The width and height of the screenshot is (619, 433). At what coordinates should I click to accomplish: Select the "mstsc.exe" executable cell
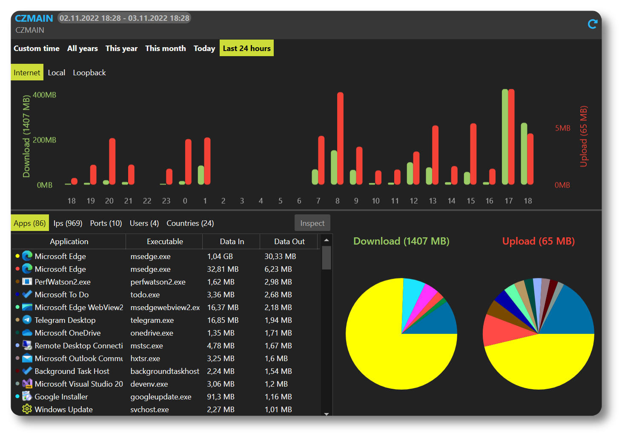point(146,346)
